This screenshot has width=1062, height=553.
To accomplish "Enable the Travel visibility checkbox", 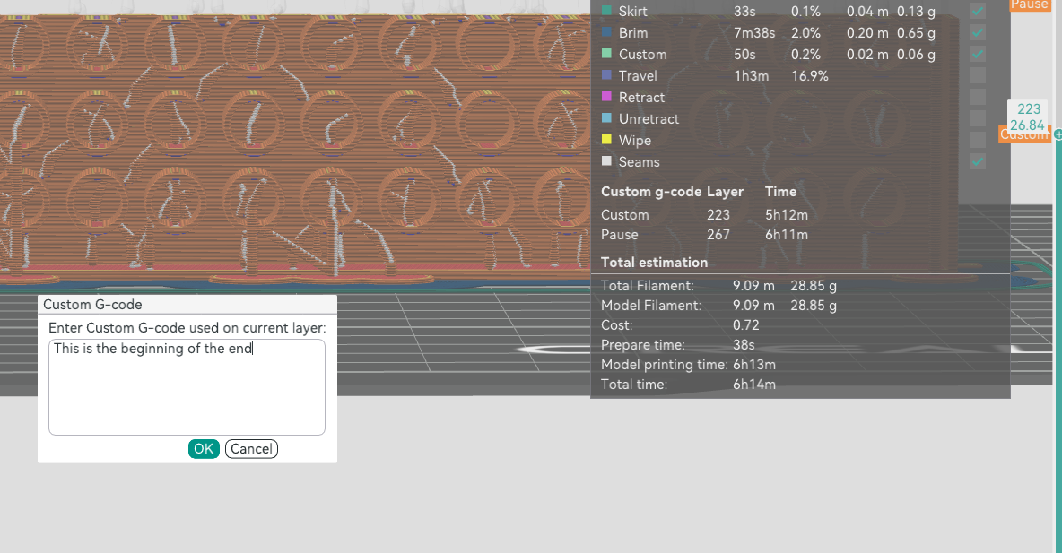I will point(977,75).
